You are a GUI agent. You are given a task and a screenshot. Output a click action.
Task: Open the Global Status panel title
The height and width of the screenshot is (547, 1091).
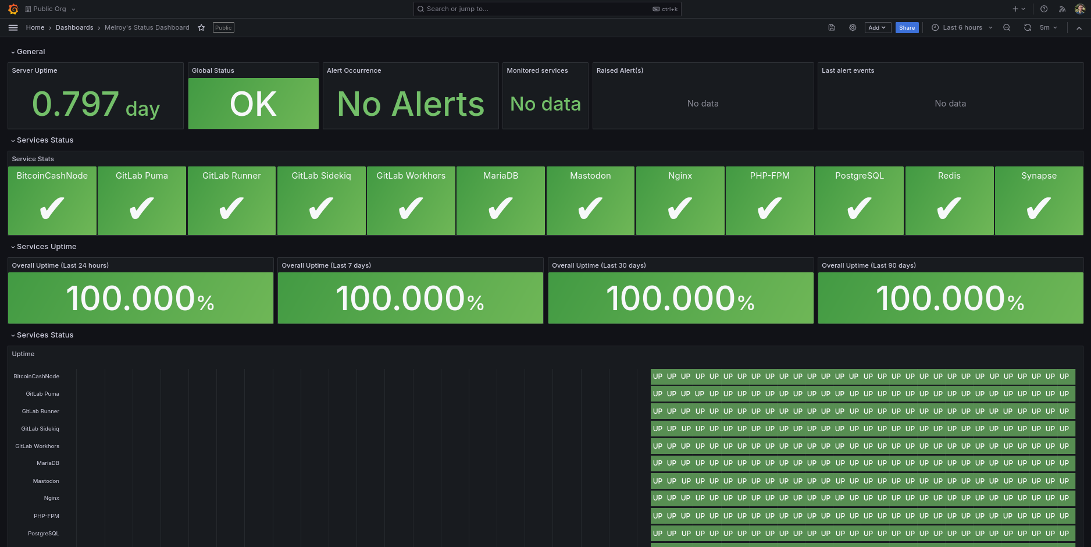pyautogui.click(x=213, y=70)
